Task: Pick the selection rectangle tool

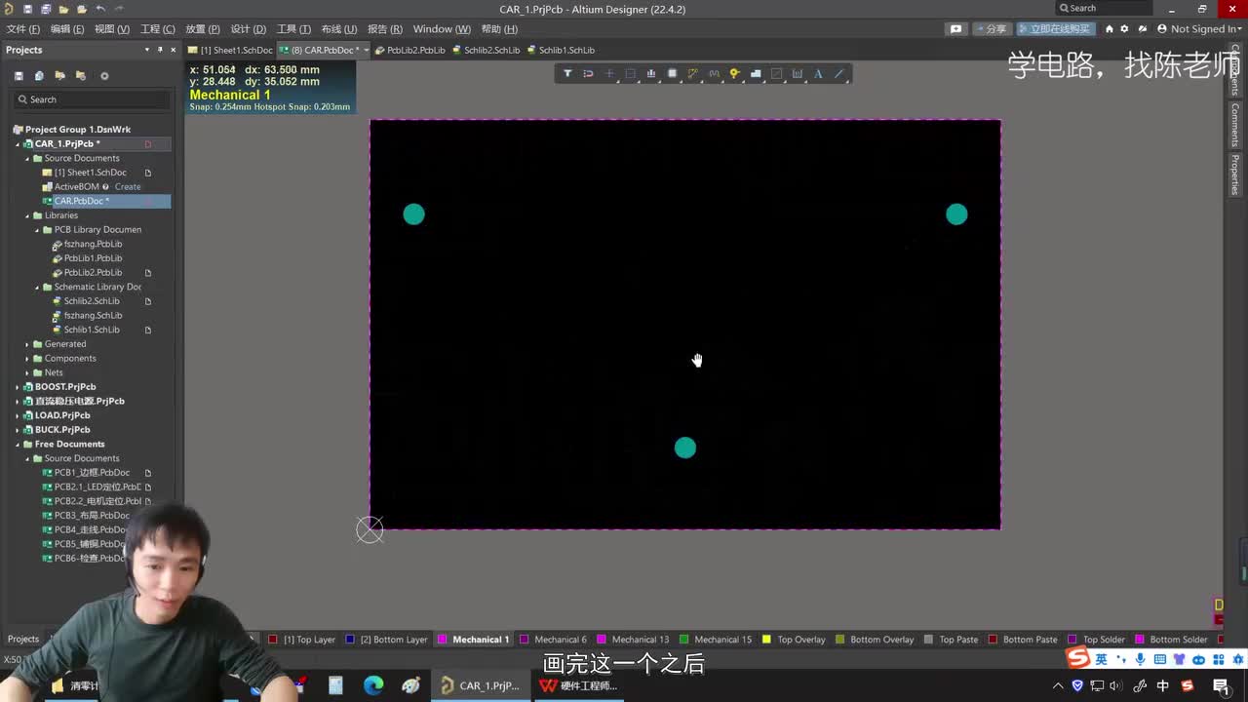Action: coord(630,73)
